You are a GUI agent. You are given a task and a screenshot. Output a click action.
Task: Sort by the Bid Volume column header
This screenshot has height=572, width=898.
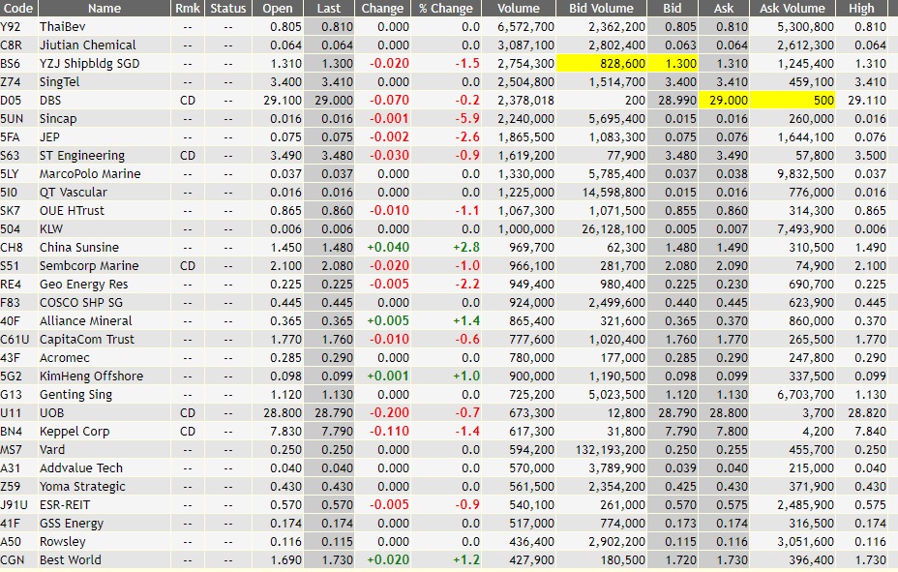601,8
